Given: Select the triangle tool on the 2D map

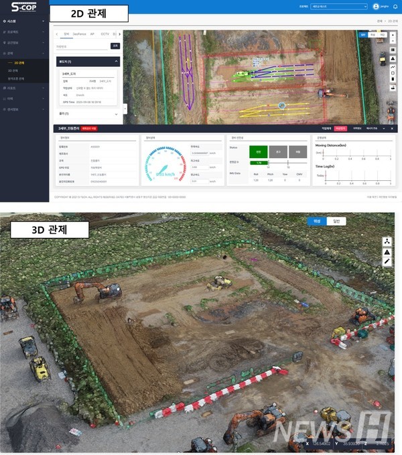Looking at the screenshot, I should [393, 59].
